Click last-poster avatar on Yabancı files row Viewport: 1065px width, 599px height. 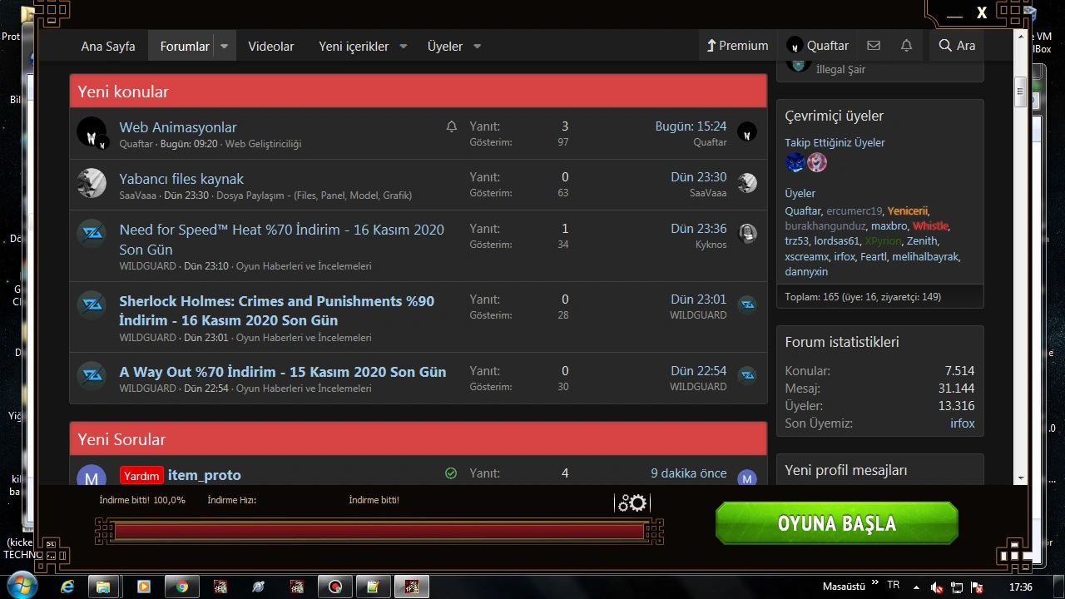[x=747, y=183]
